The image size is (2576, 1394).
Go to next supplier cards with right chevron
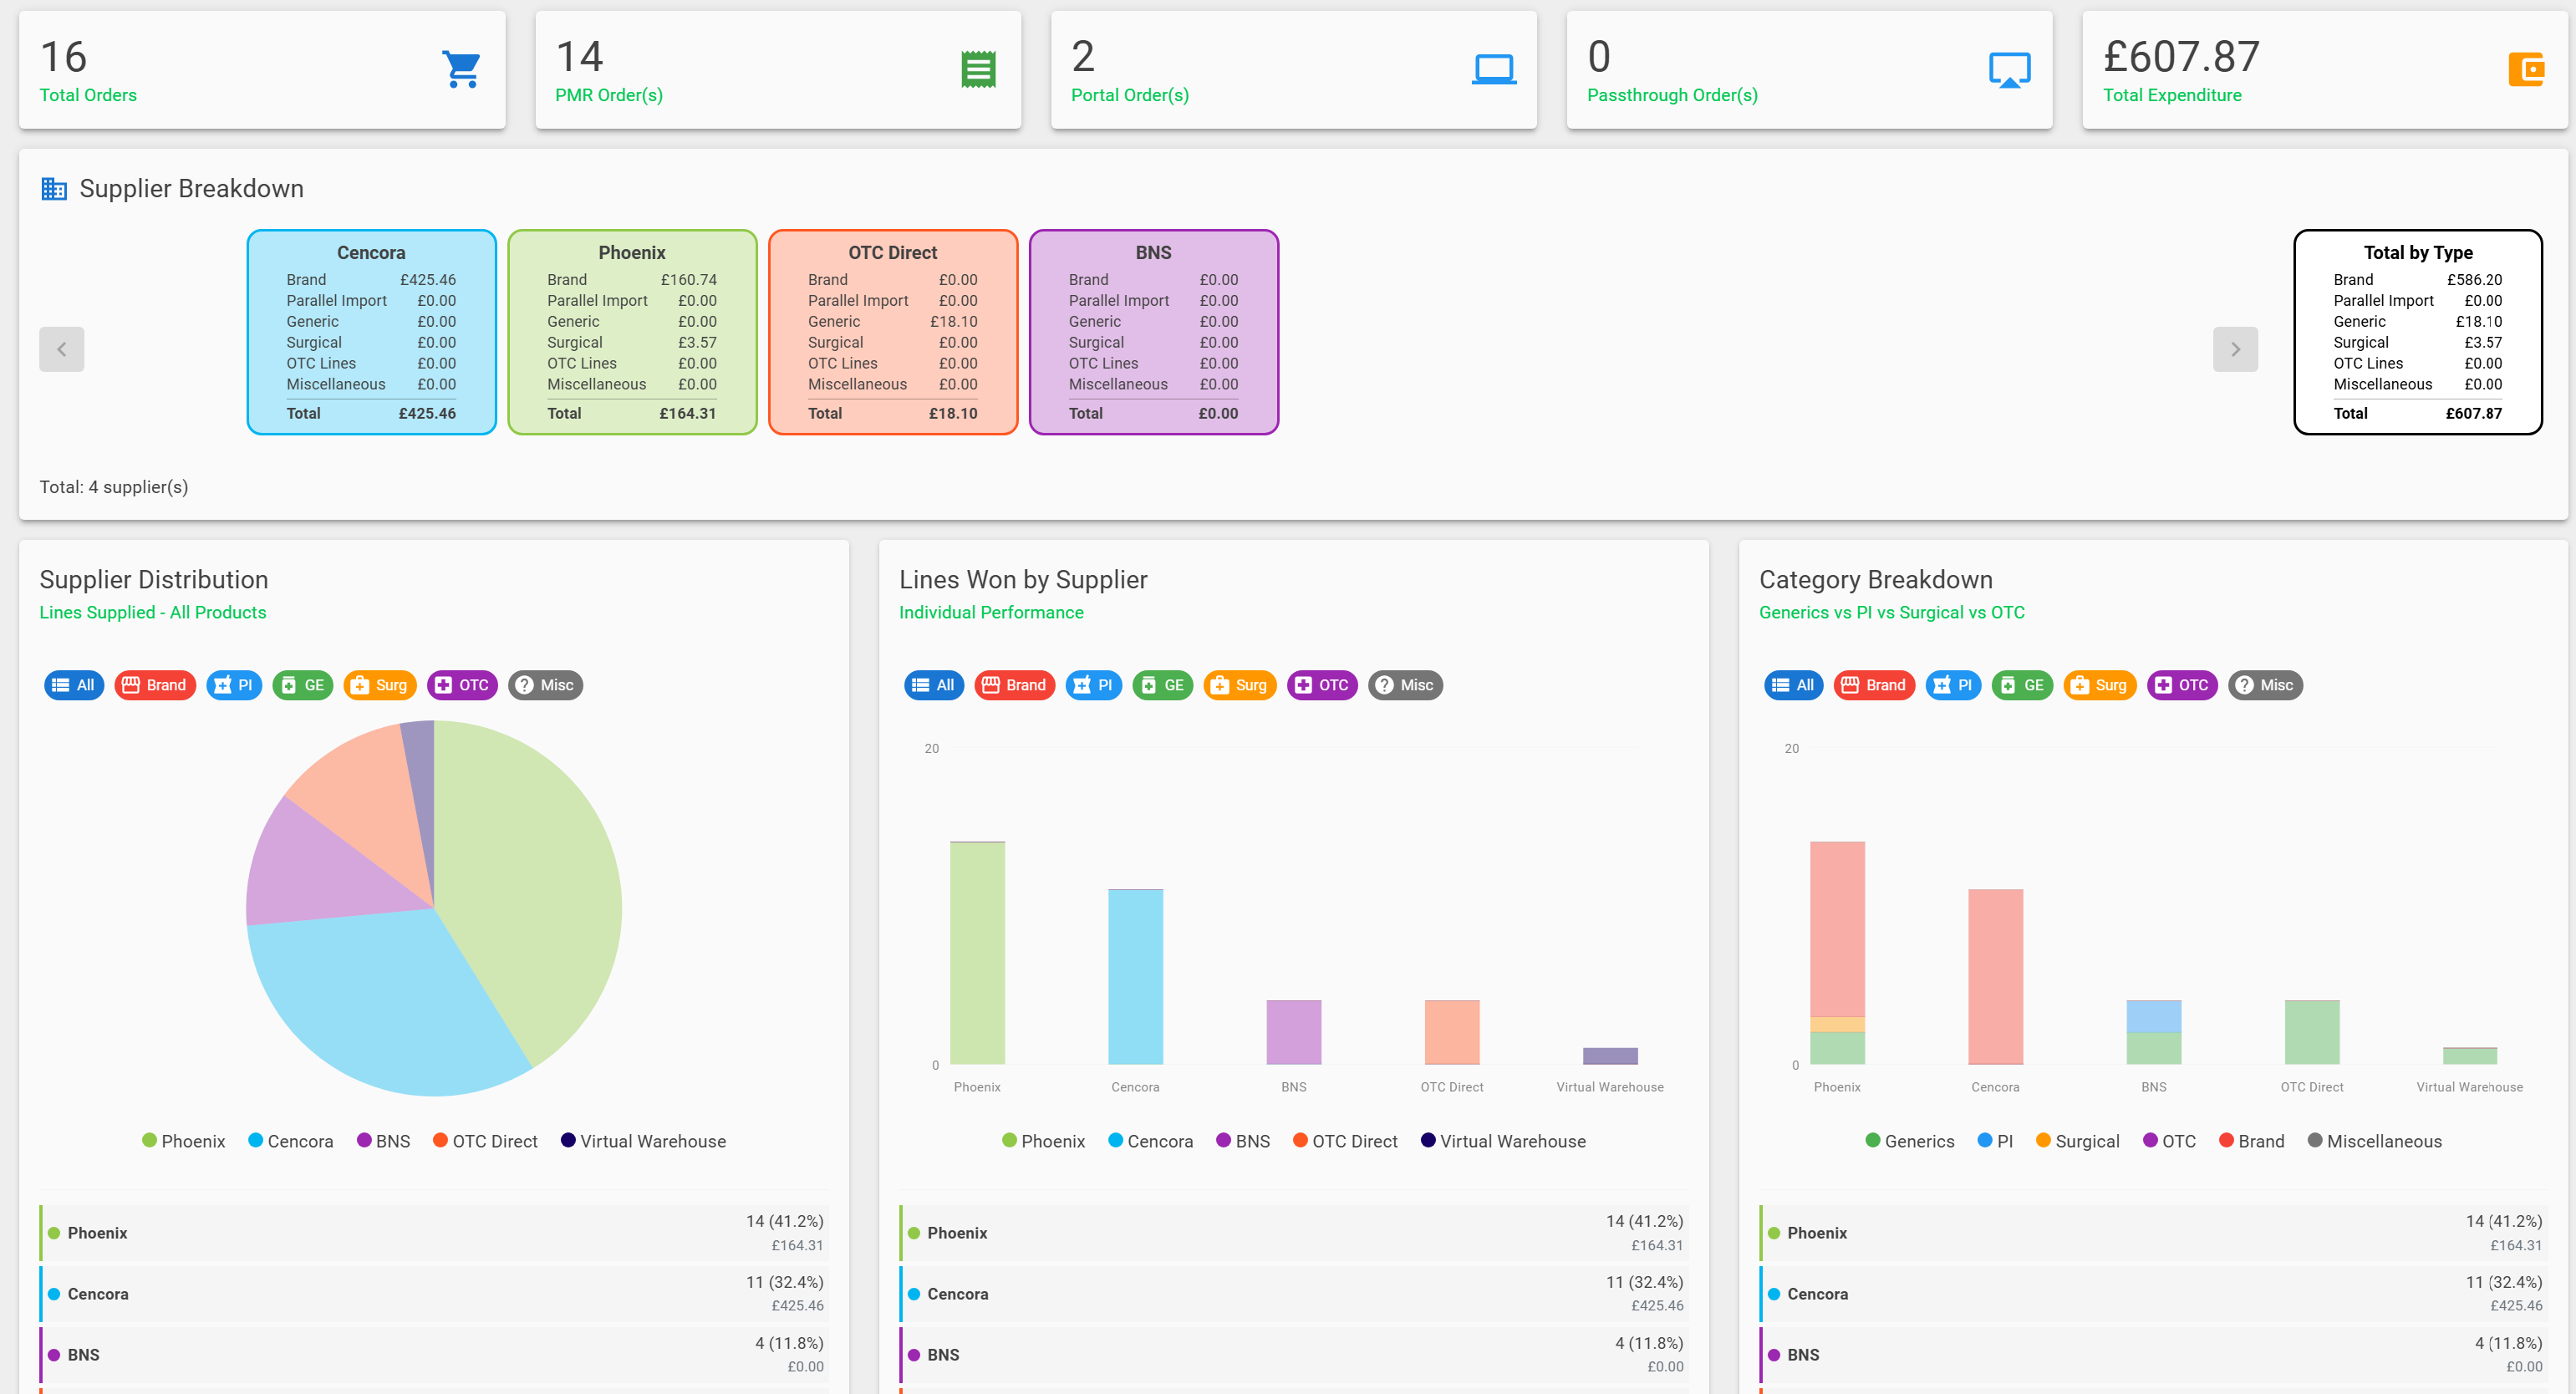tap(2235, 349)
